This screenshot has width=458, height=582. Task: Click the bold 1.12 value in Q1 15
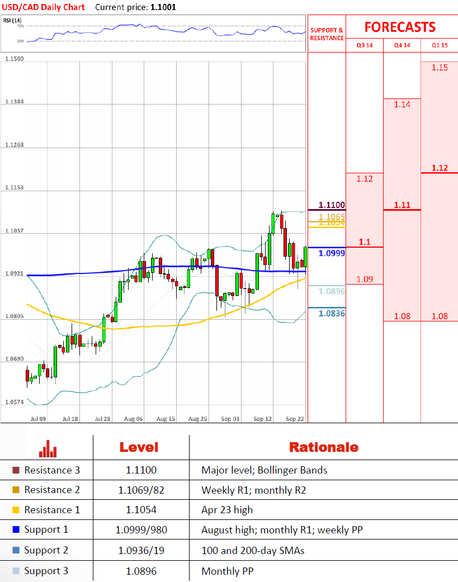click(440, 168)
